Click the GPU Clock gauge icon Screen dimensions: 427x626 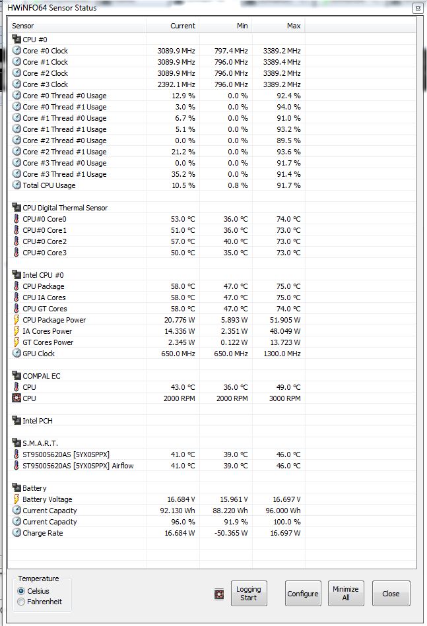pyautogui.click(x=16, y=354)
